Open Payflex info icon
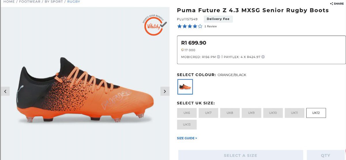 point(263,57)
